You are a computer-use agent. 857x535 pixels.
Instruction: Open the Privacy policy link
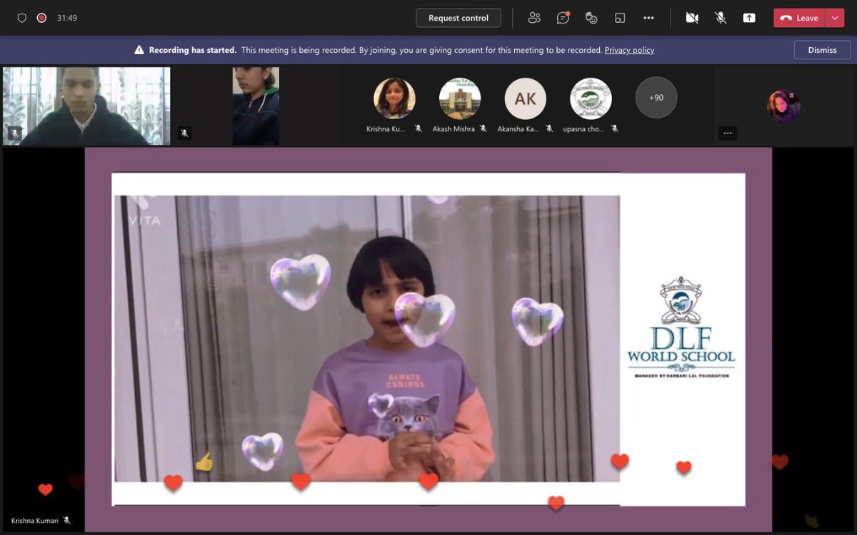coord(629,50)
